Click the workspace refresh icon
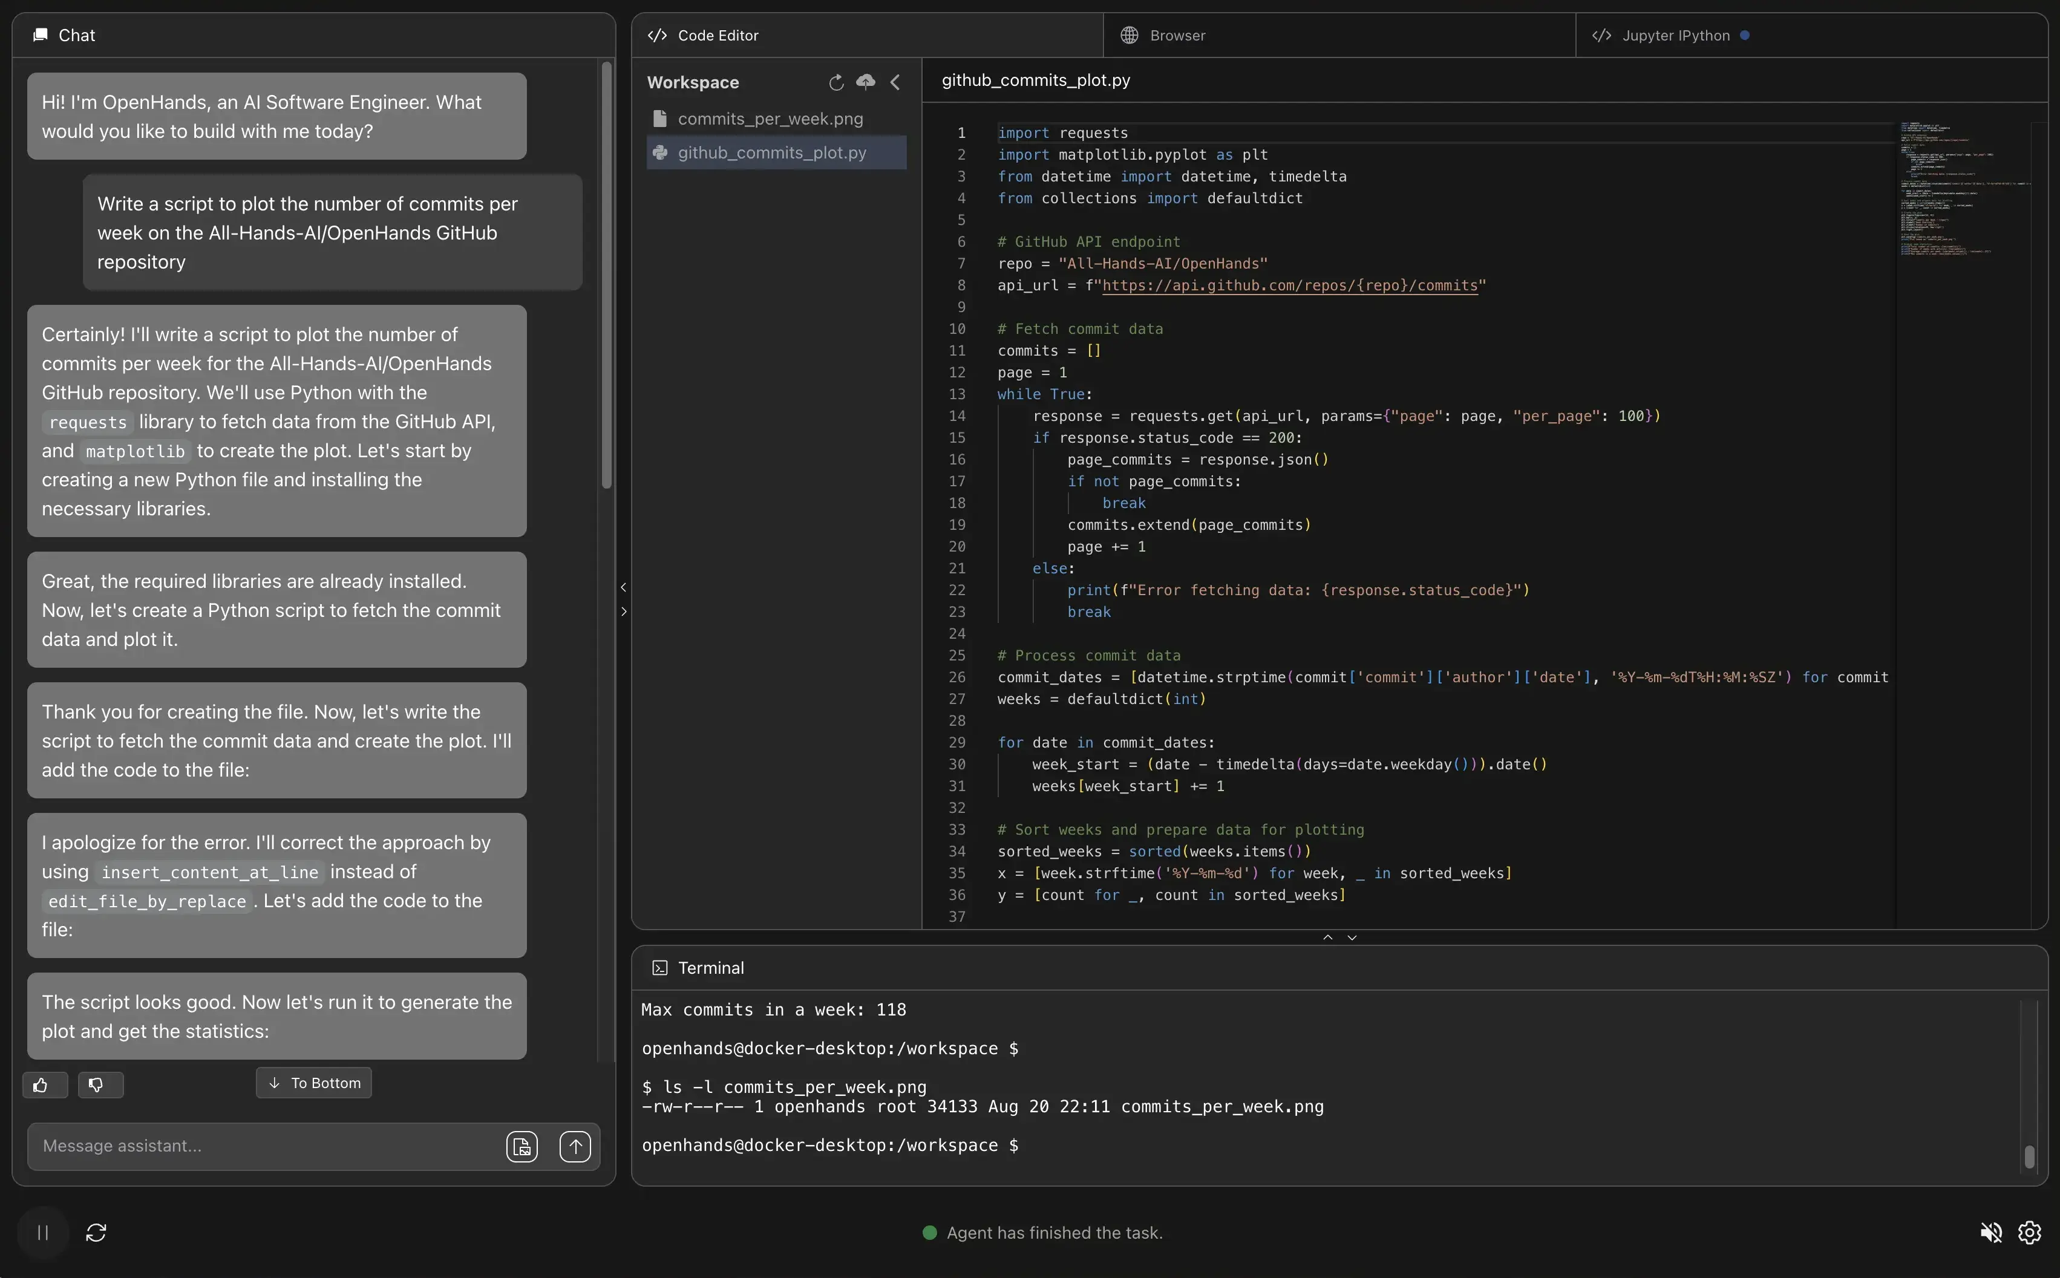This screenshot has height=1278, width=2060. tap(836, 82)
